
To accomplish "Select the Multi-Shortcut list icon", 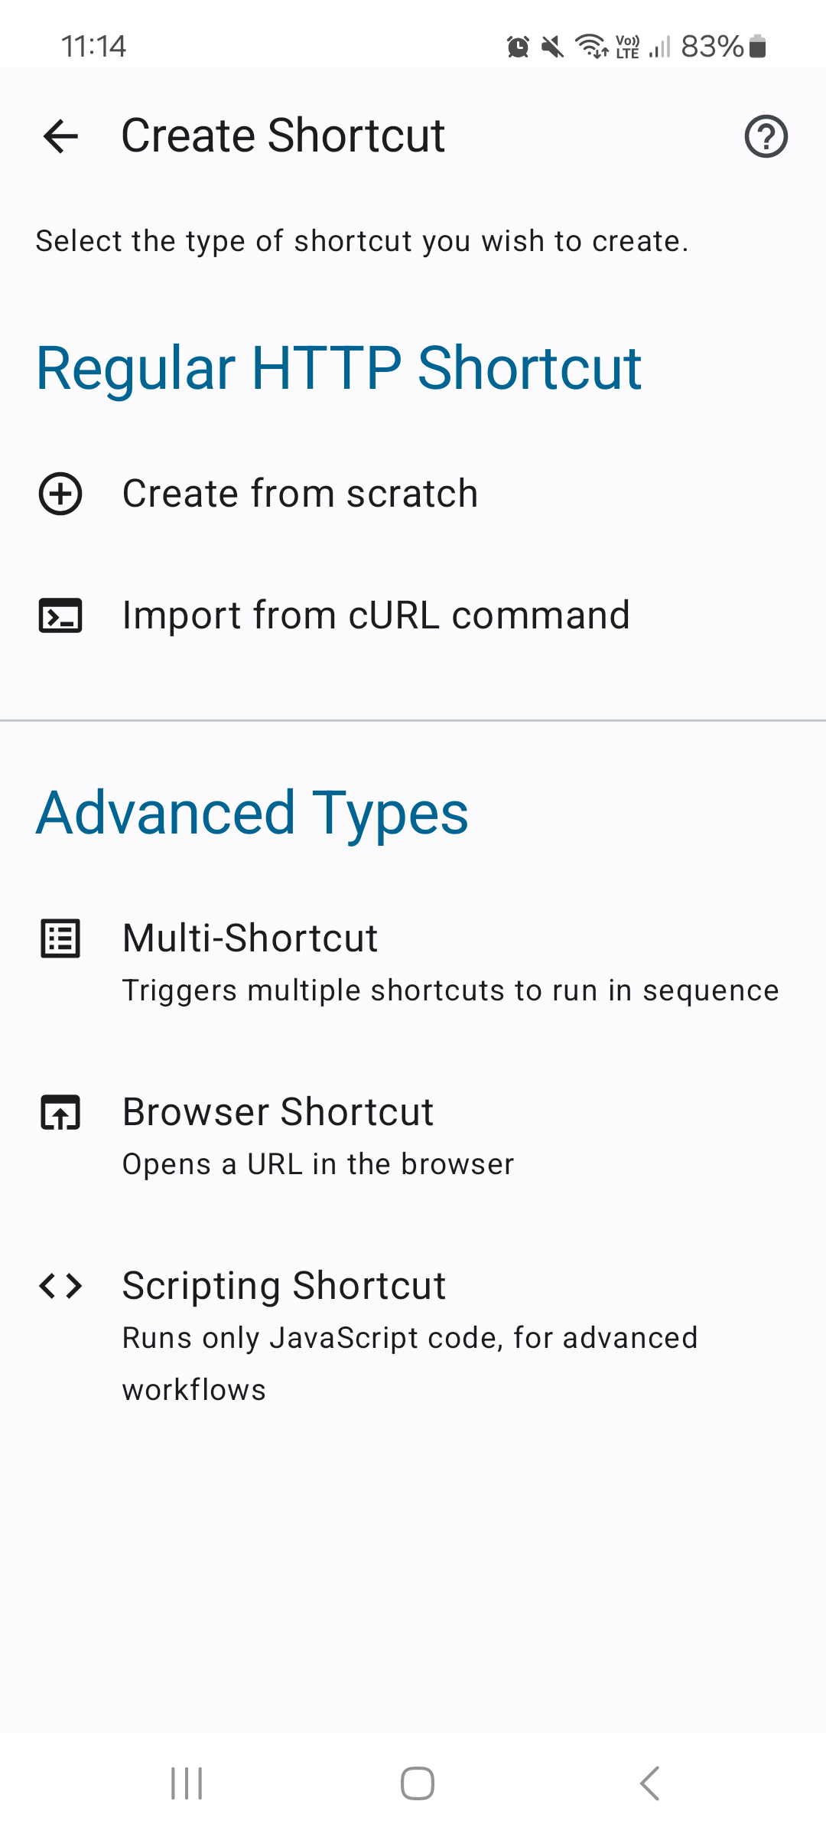I will [60, 938].
